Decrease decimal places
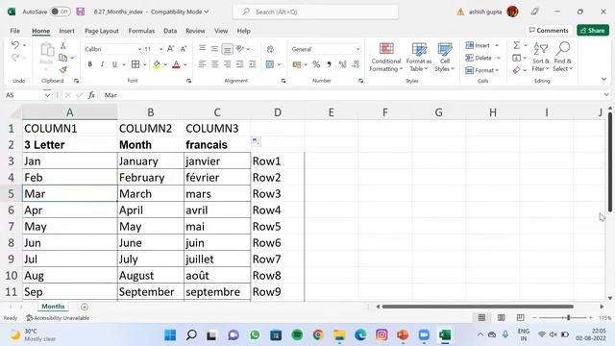Viewport: 615px width, 346px height. (356, 64)
